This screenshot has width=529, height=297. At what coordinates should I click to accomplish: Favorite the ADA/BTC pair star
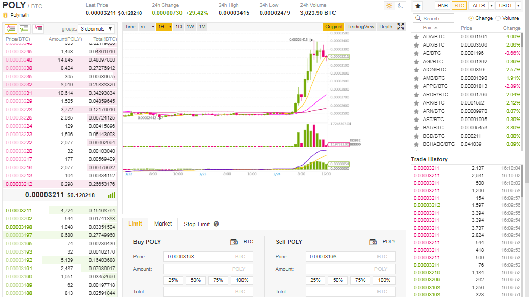click(416, 37)
